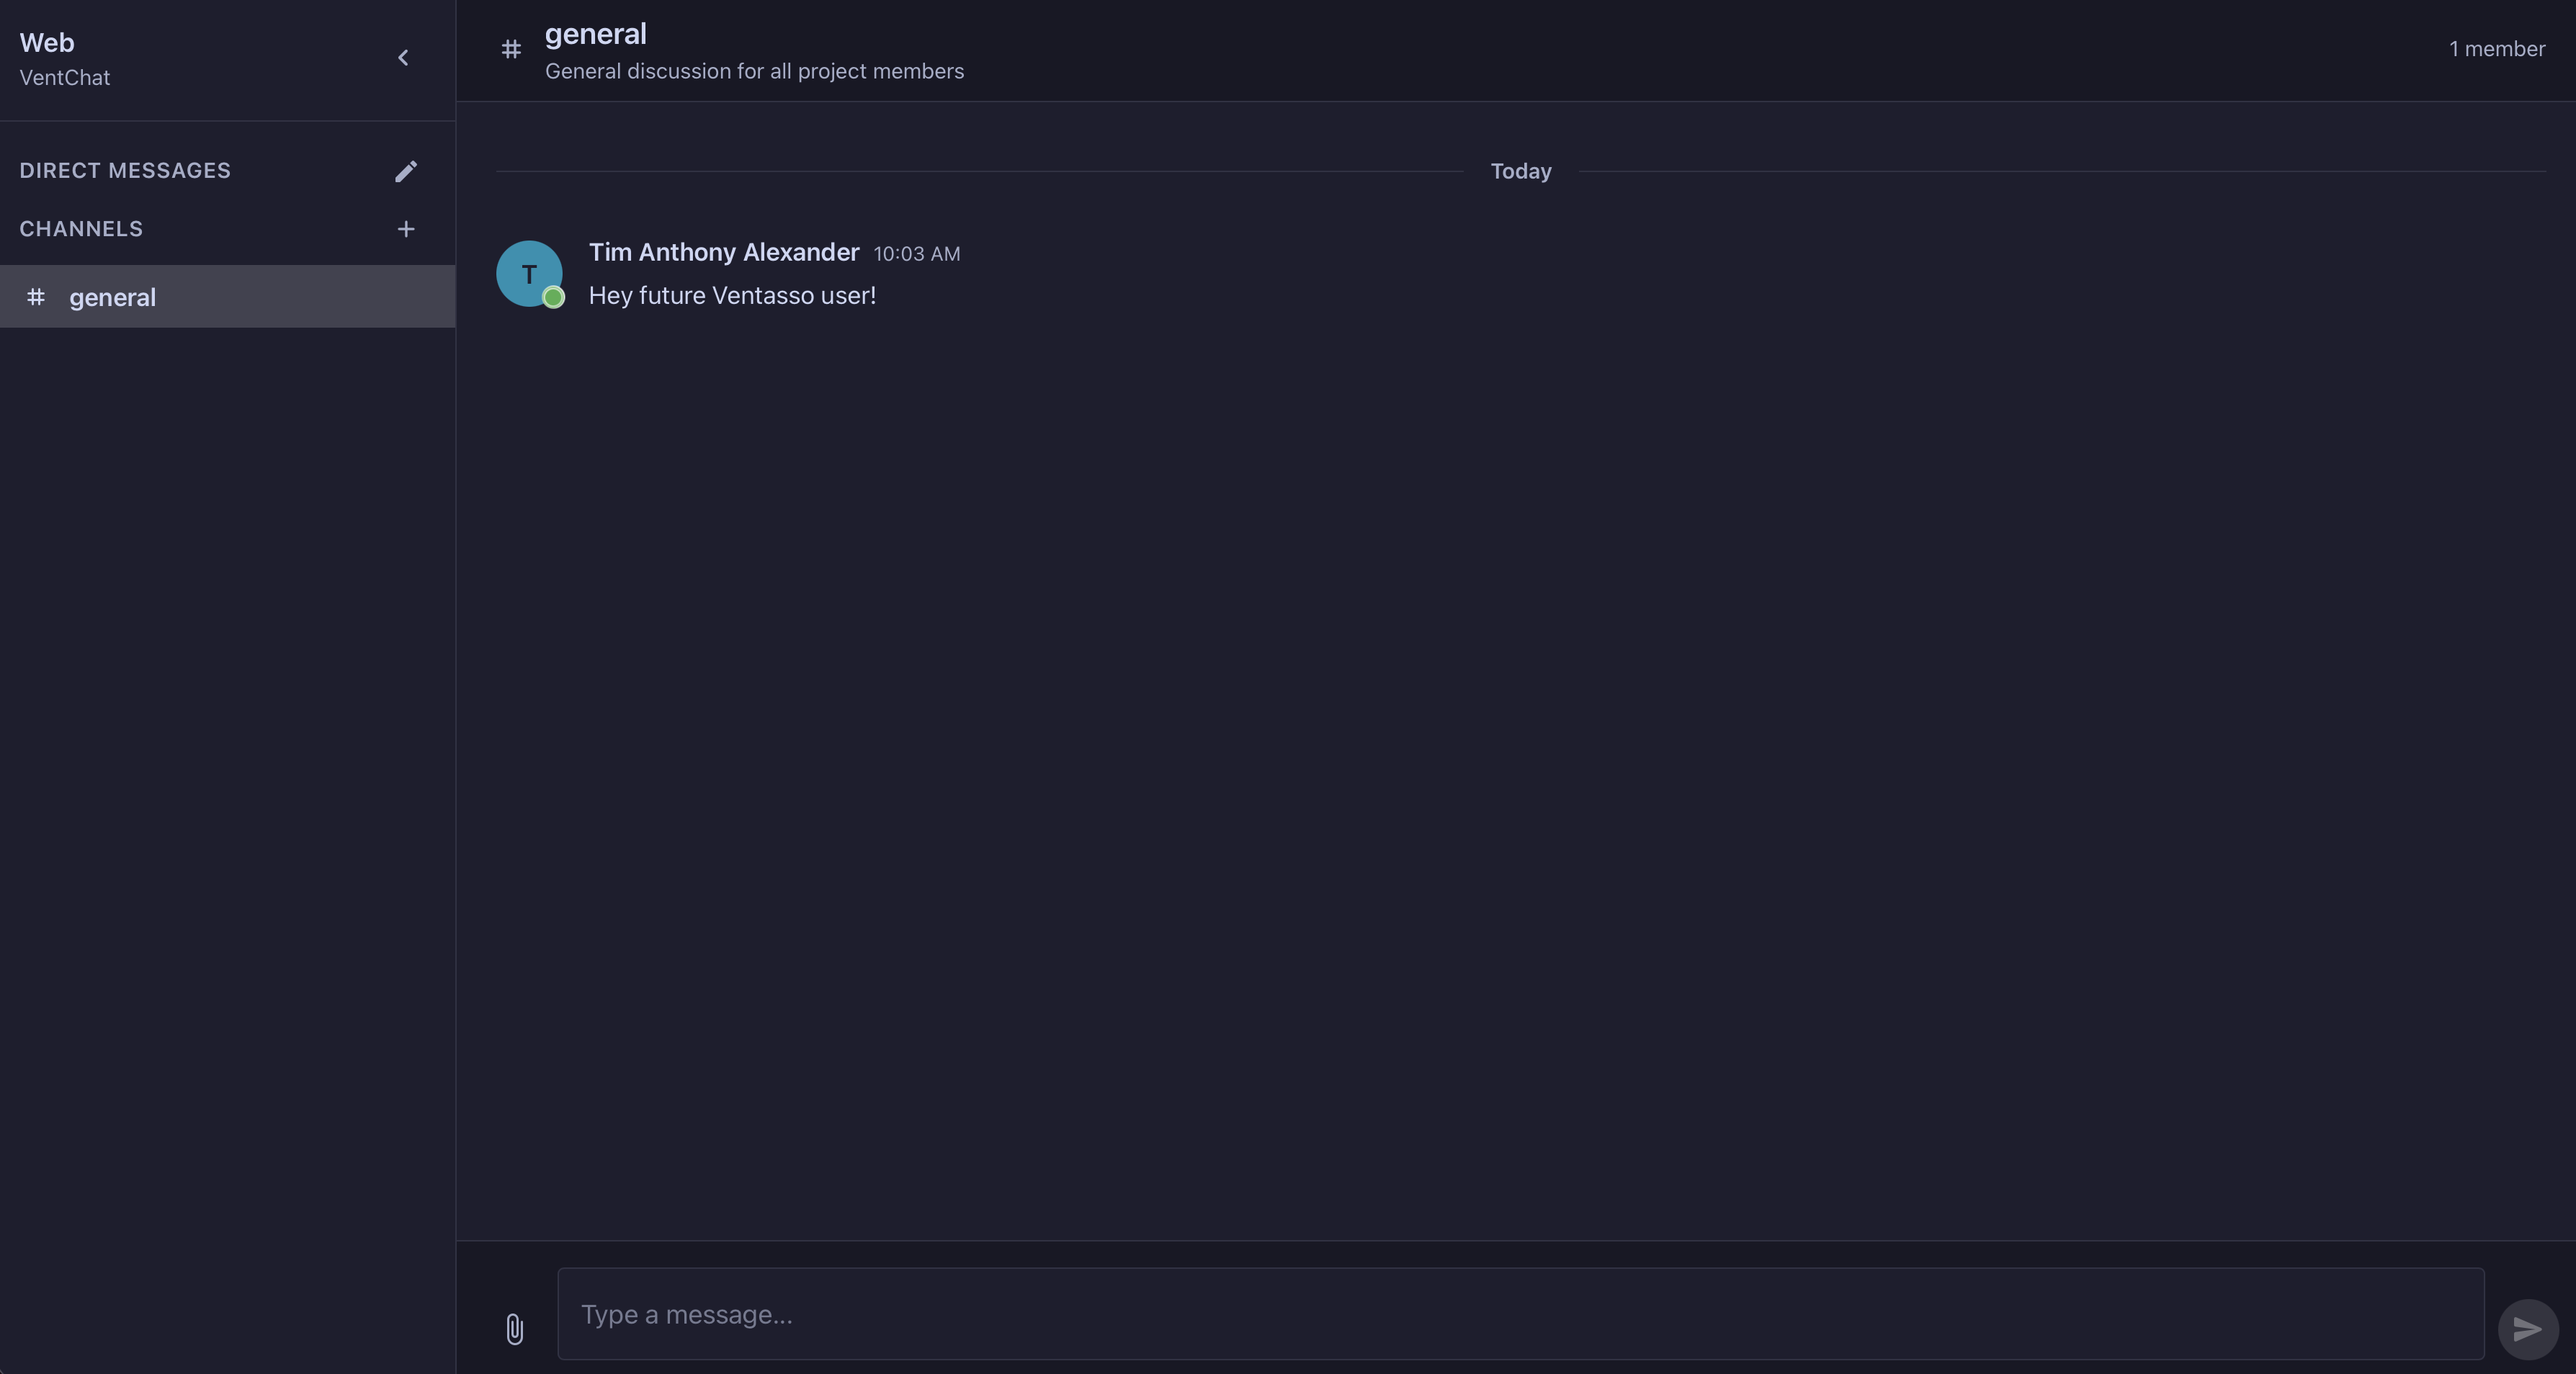Attach a file with paperclip icon
The height and width of the screenshot is (1374, 2576).
coord(514,1328)
